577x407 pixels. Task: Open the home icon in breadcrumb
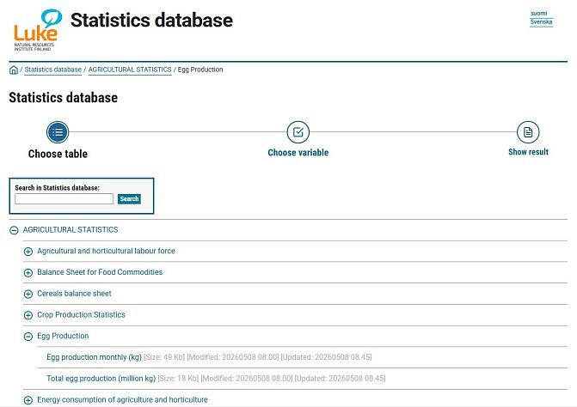[x=14, y=70]
